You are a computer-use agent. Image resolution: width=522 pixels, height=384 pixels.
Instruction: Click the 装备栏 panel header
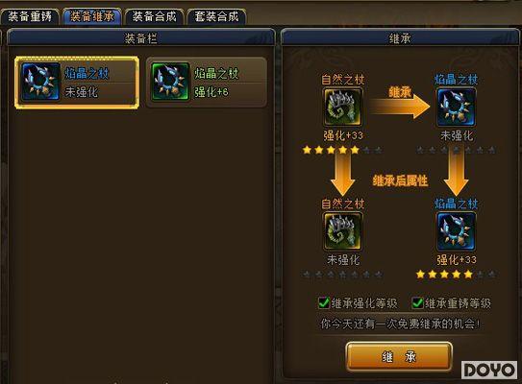pos(141,37)
